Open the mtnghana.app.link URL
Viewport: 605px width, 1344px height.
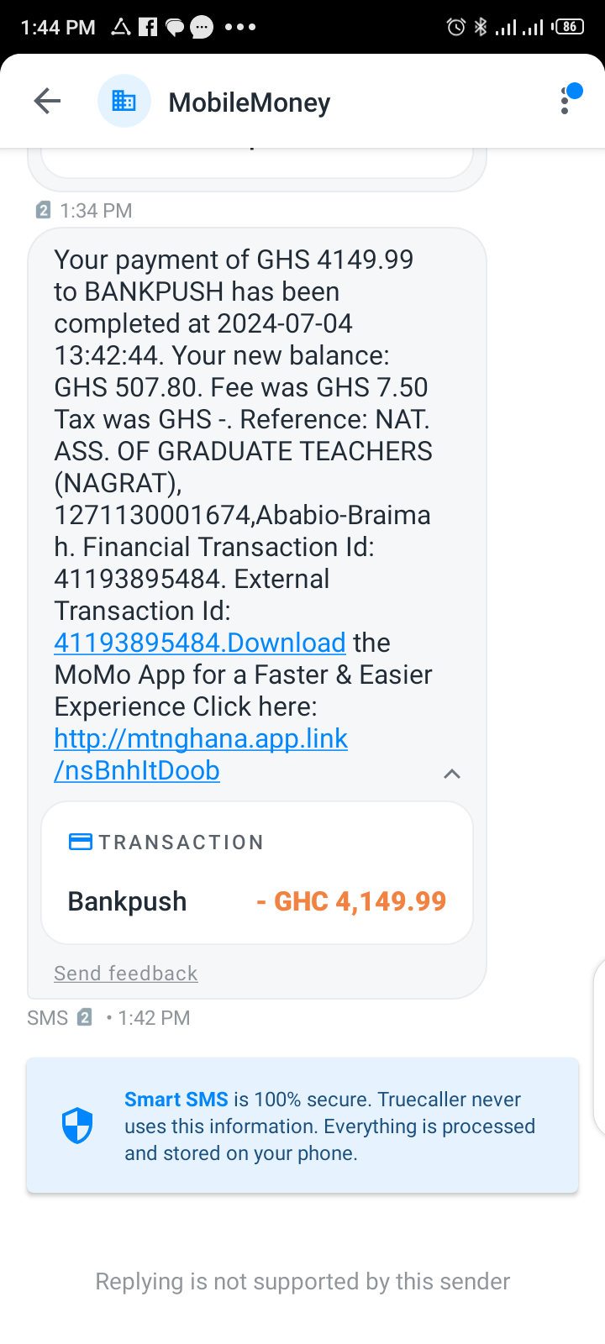201,739
